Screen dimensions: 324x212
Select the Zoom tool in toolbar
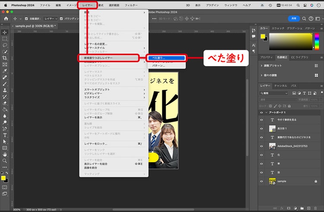tap(5, 161)
